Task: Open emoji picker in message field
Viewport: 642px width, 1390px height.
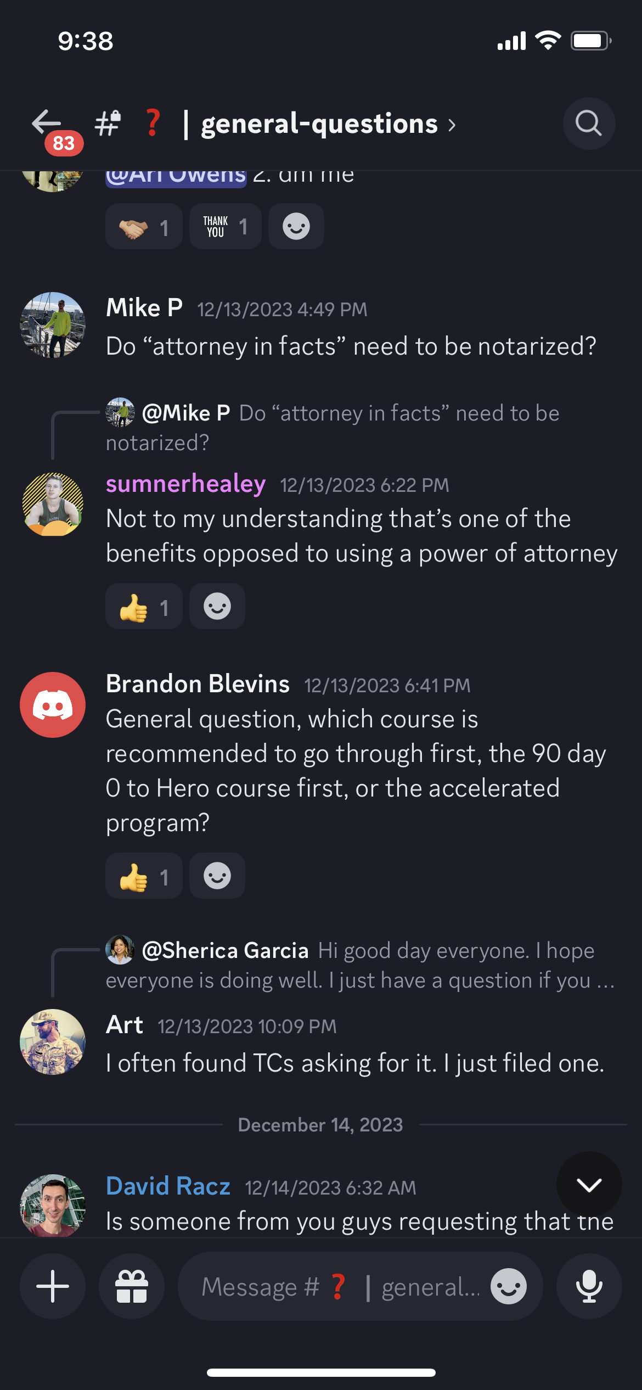Action: click(509, 1286)
